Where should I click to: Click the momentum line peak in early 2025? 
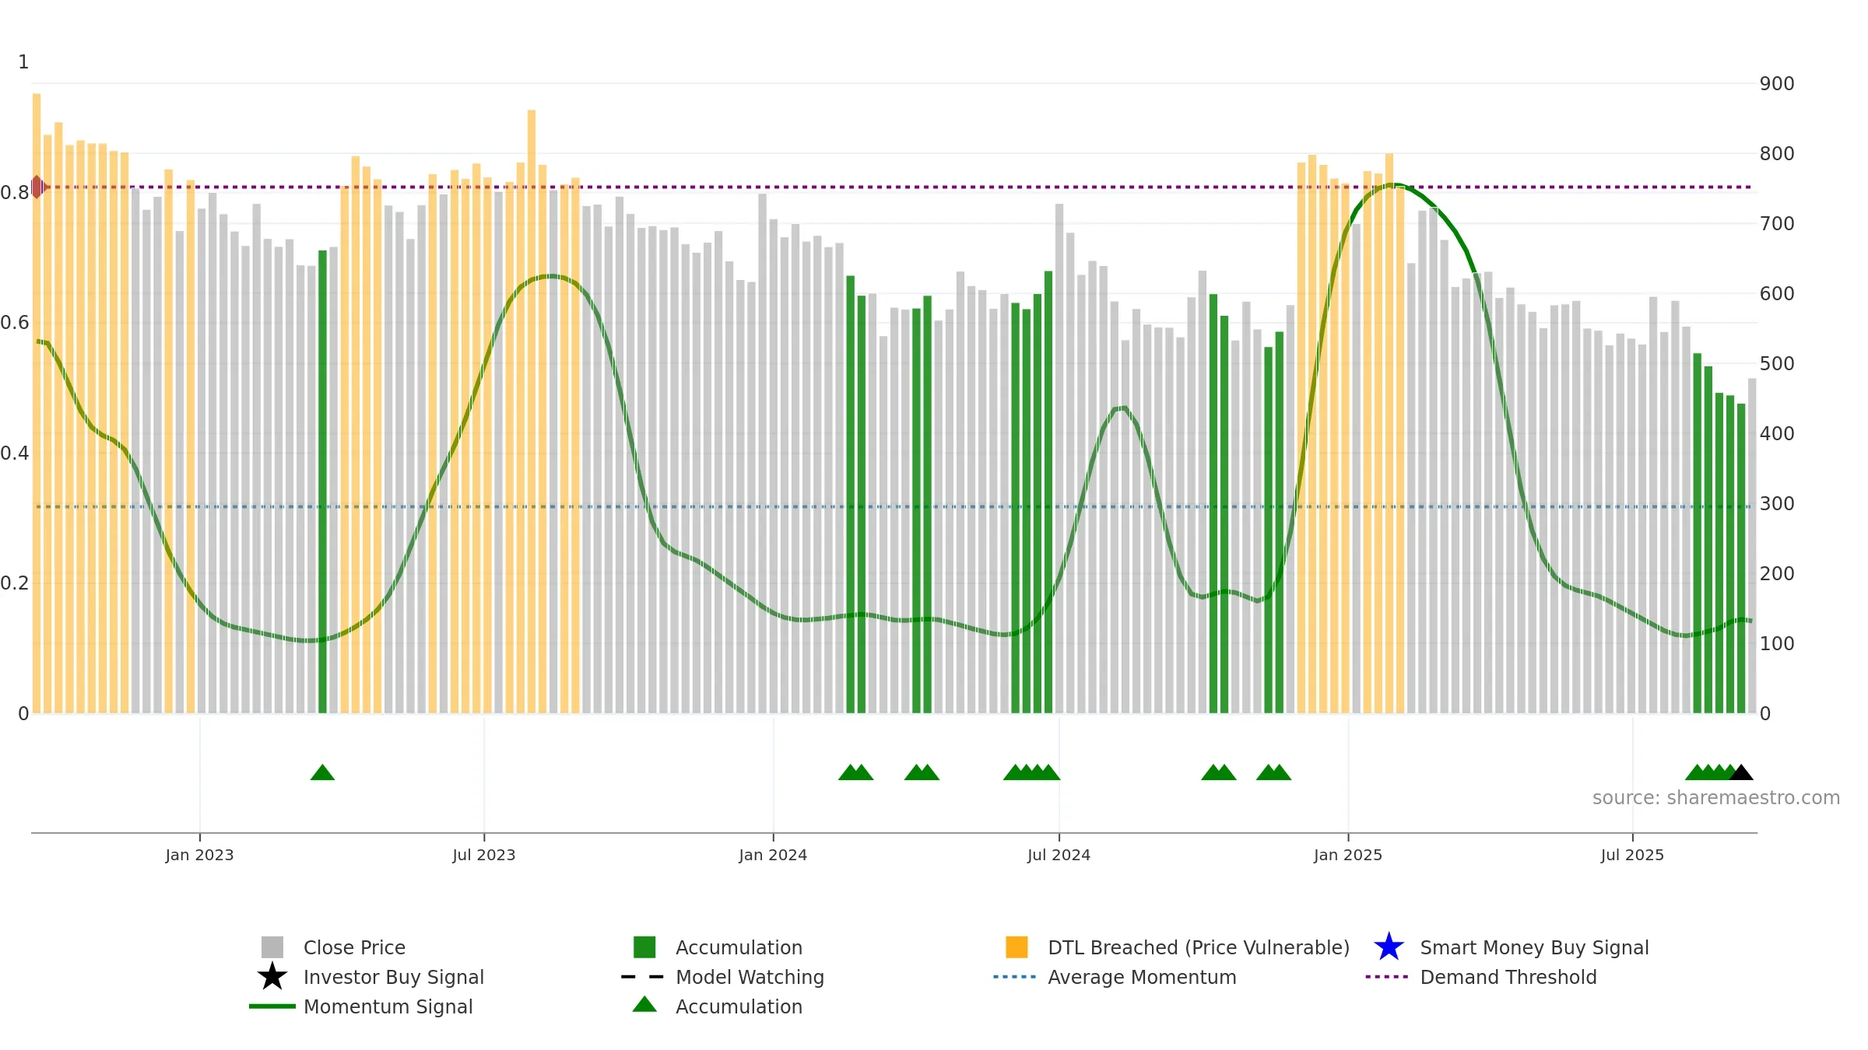tap(1396, 185)
